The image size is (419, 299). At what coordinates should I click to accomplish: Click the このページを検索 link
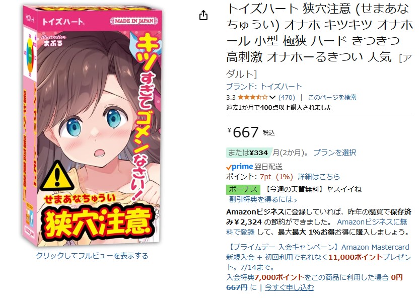pos(332,97)
